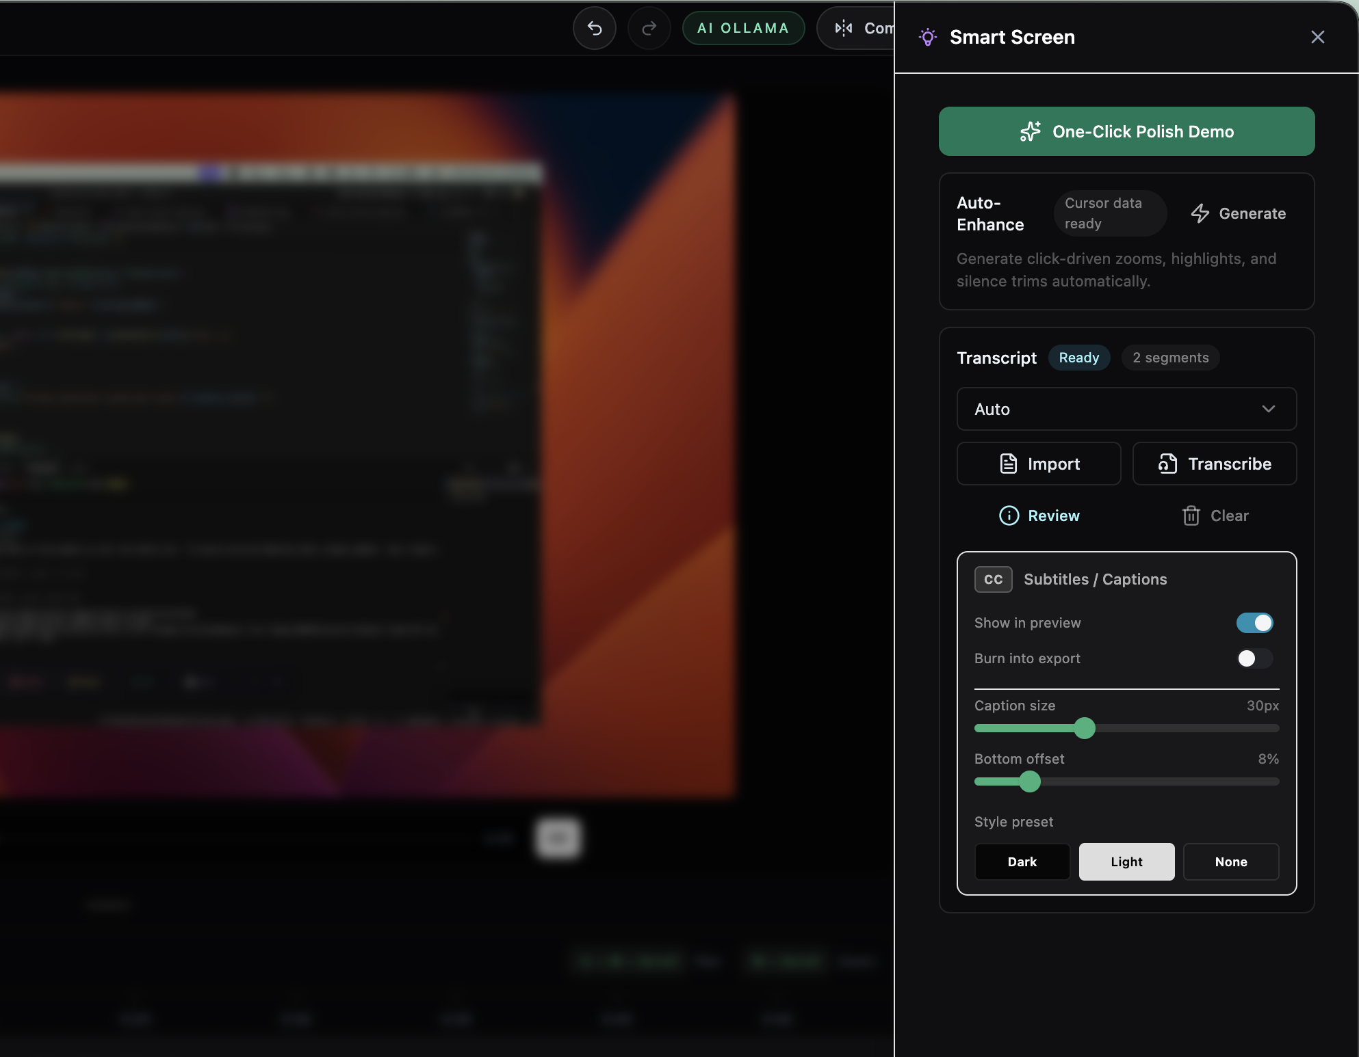This screenshot has height=1057, width=1359.
Task: Click the dropdown chevron arrow
Action: click(x=1268, y=409)
